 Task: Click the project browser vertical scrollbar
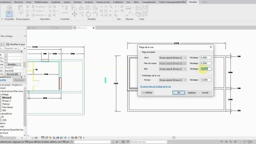tap(25, 108)
